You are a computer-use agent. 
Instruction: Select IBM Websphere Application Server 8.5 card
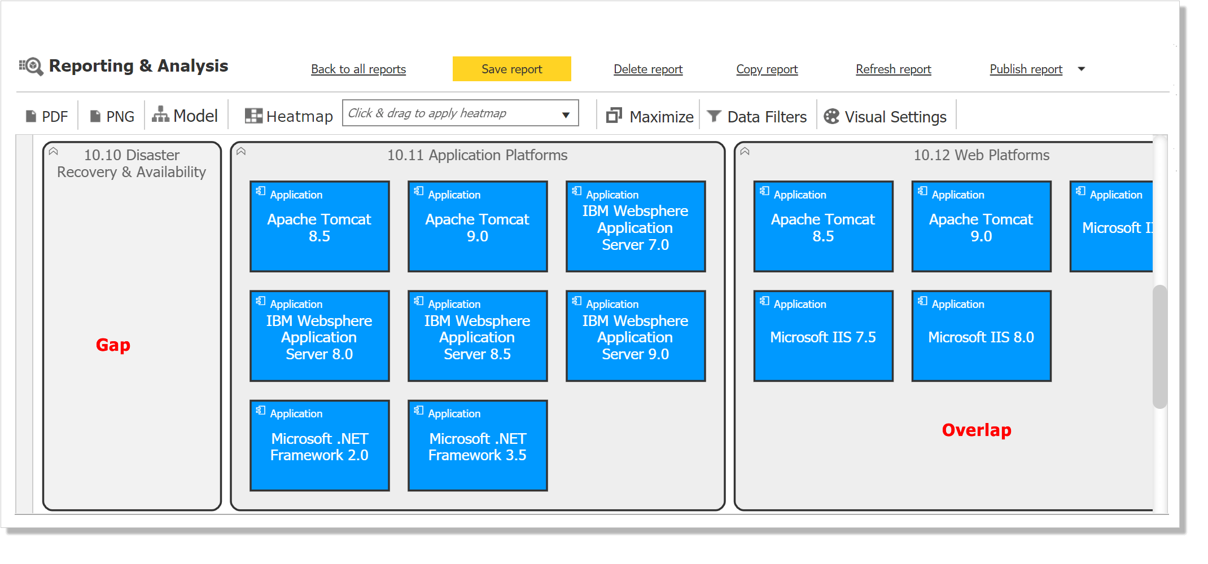(x=478, y=336)
